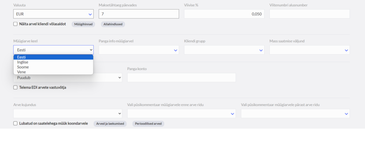Click the Panga konto input field
Screen dimensions: 365x143
point(181,77)
